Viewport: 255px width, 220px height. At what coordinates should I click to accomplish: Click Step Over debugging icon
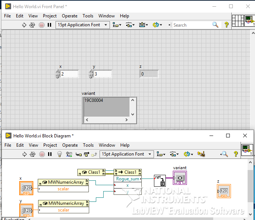[87, 154]
